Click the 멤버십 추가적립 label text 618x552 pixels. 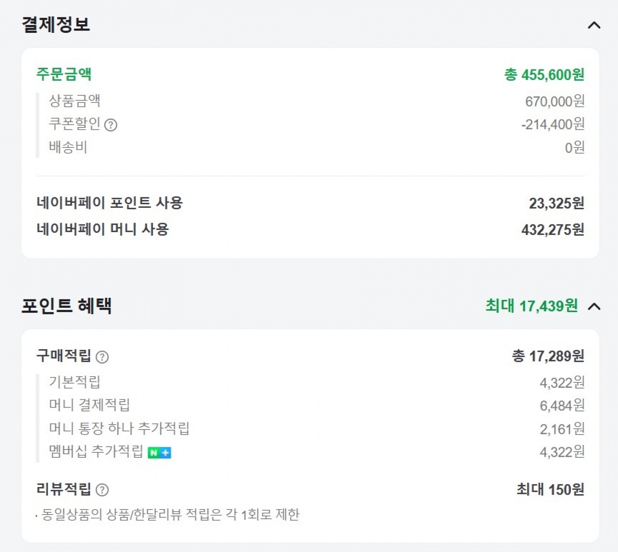(96, 451)
